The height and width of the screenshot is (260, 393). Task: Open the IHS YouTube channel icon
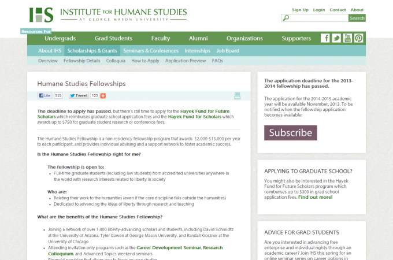(347, 38)
